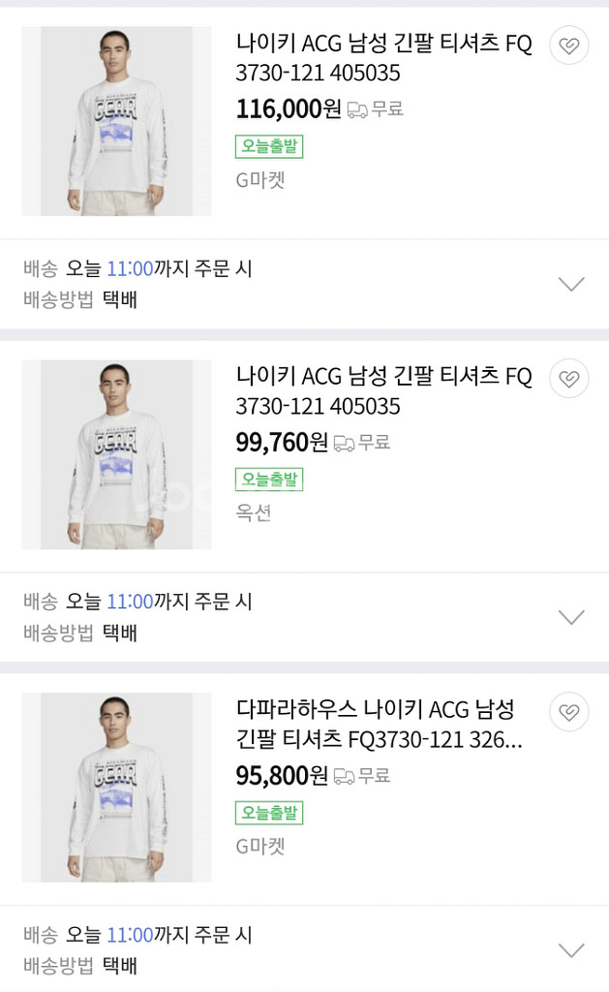
Task: Open the 다파라하우스 나이키 ACG product title
Action: coord(380,725)
